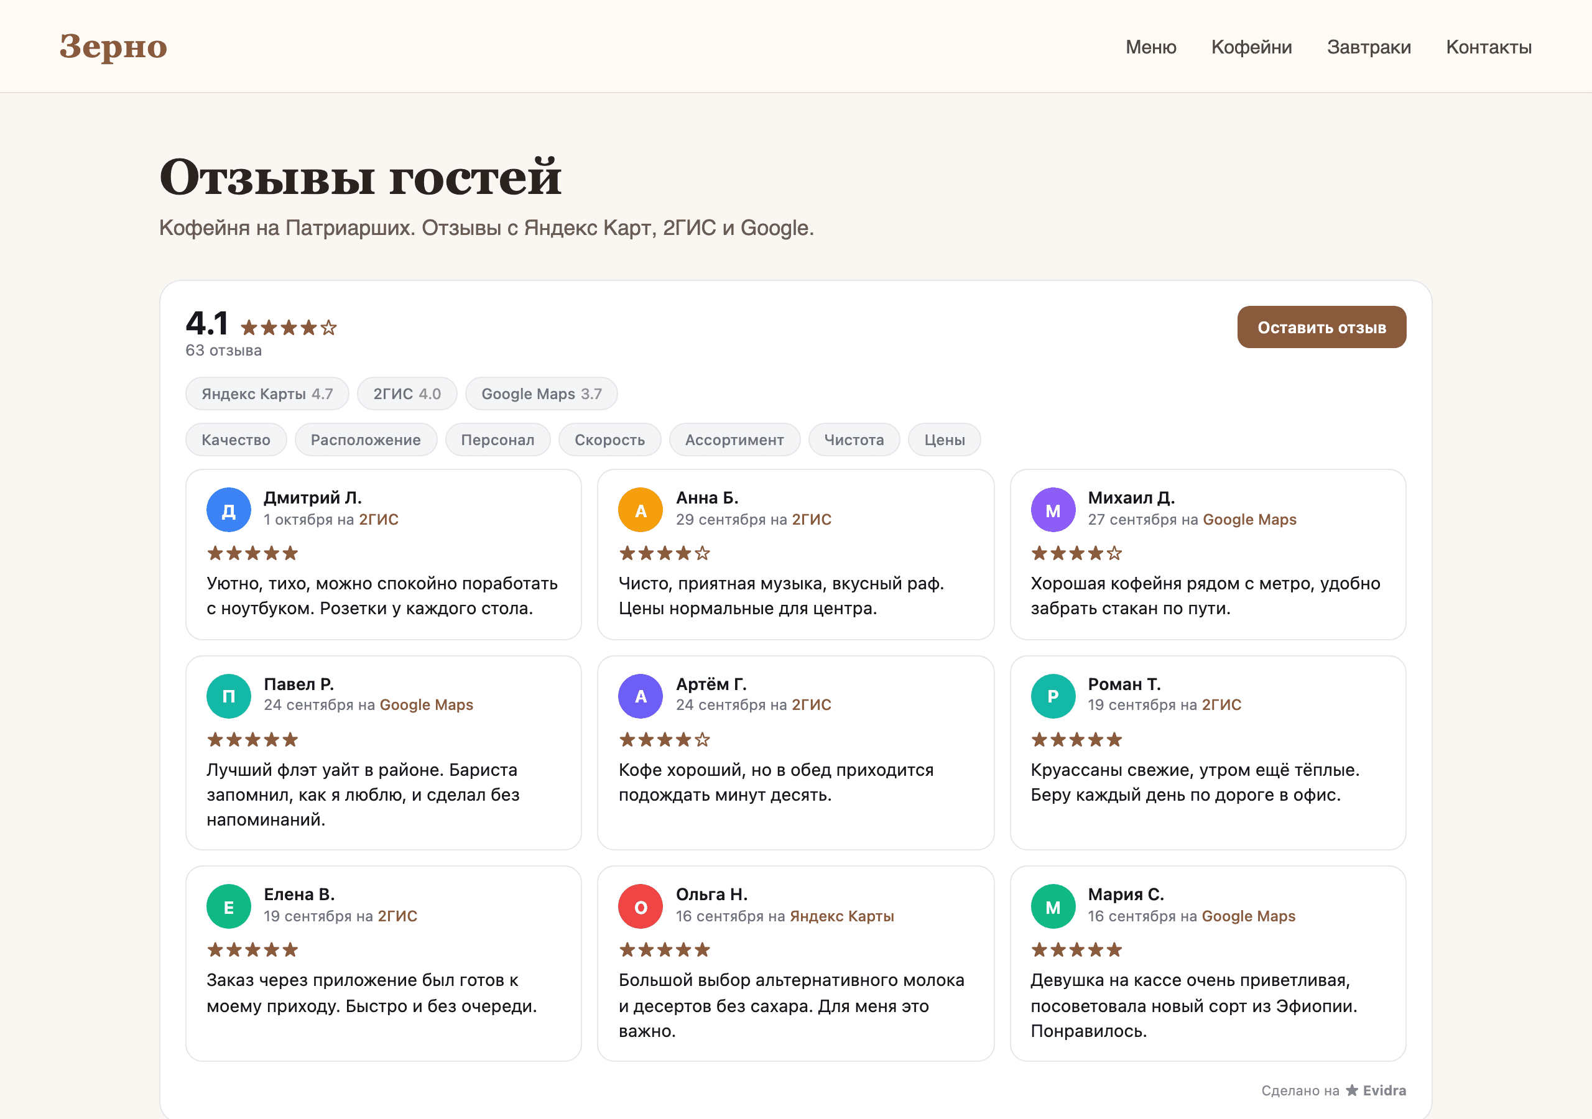Select the Качество topic chip
This screenshot has width=1592, height=1119.
point(236,440)
